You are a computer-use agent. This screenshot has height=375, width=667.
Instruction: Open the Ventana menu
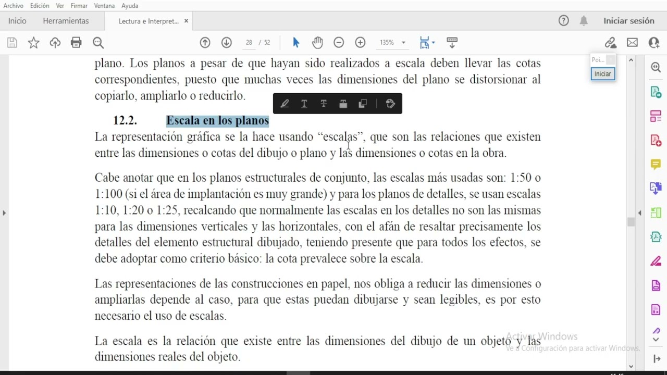105,6
